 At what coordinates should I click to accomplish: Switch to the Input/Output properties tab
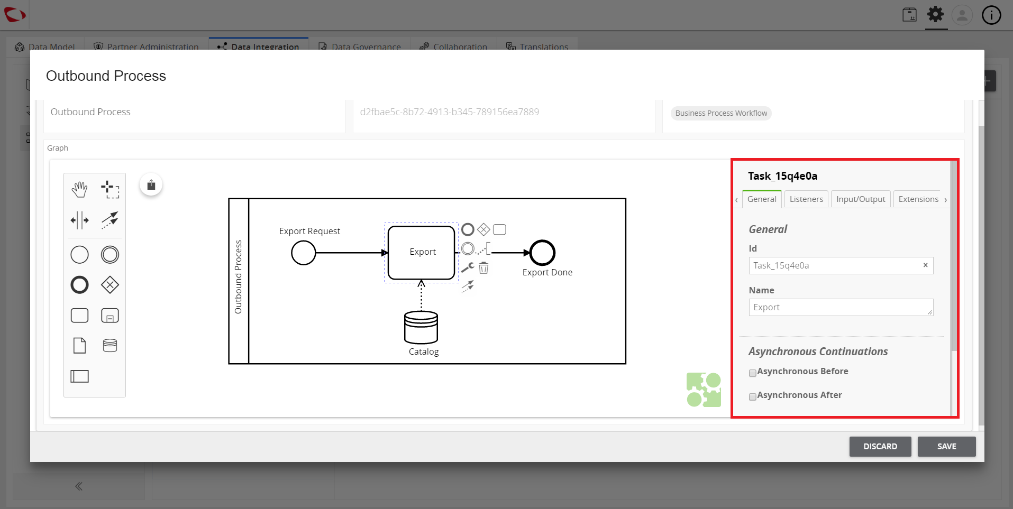[861, 199]
